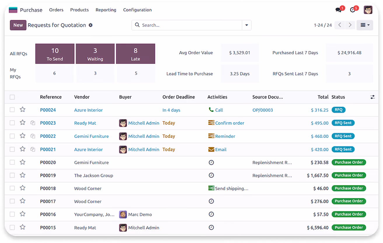Go to next page with right chevron
Screen dimensions: 383x243
[x=350, y=25]
